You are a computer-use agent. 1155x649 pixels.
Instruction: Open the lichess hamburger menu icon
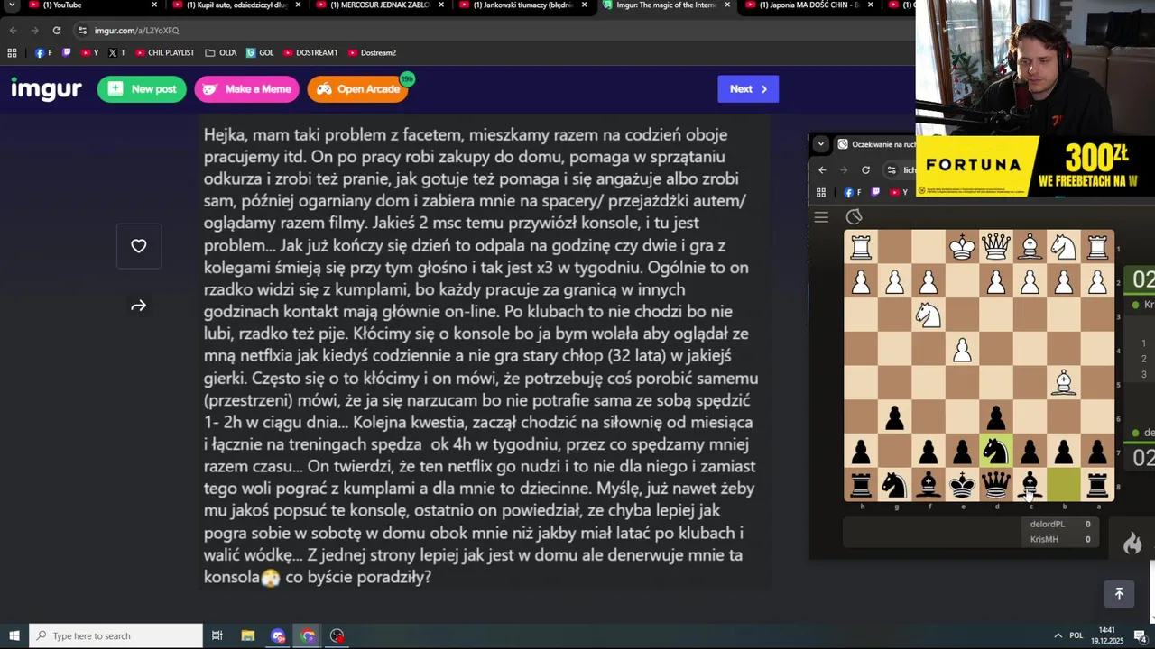click(x=821, y=217)
